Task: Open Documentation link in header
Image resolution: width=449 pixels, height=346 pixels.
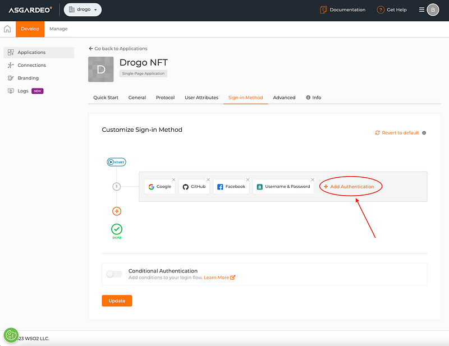Action: point(342,10)
